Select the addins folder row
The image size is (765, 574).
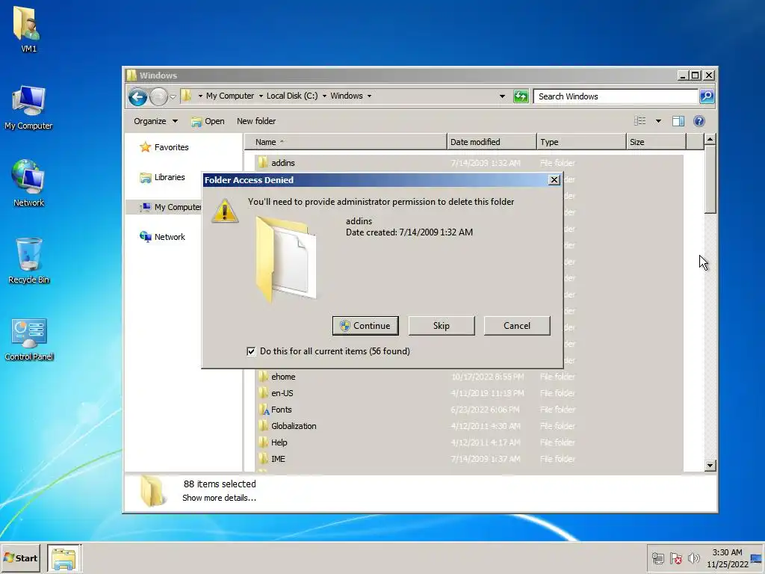tap(468, 163)
